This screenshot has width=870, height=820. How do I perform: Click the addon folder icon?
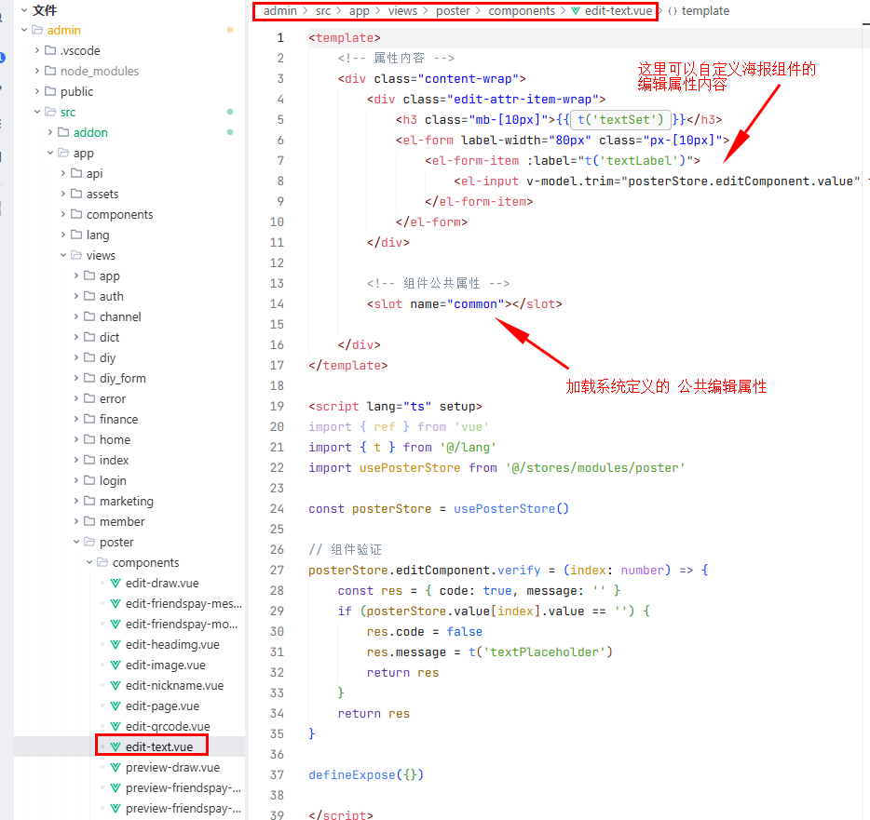coord(64,132)
